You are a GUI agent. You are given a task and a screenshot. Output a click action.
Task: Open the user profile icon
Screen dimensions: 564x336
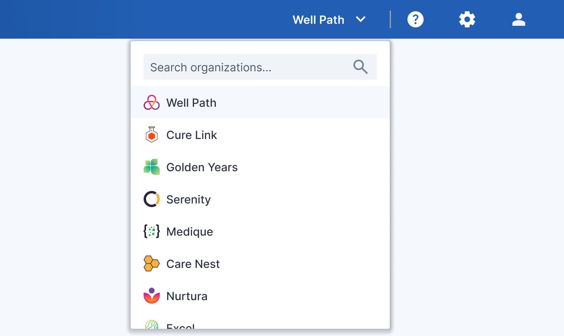point(518,19)
